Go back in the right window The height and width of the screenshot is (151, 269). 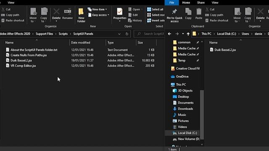tap(169, 34)
